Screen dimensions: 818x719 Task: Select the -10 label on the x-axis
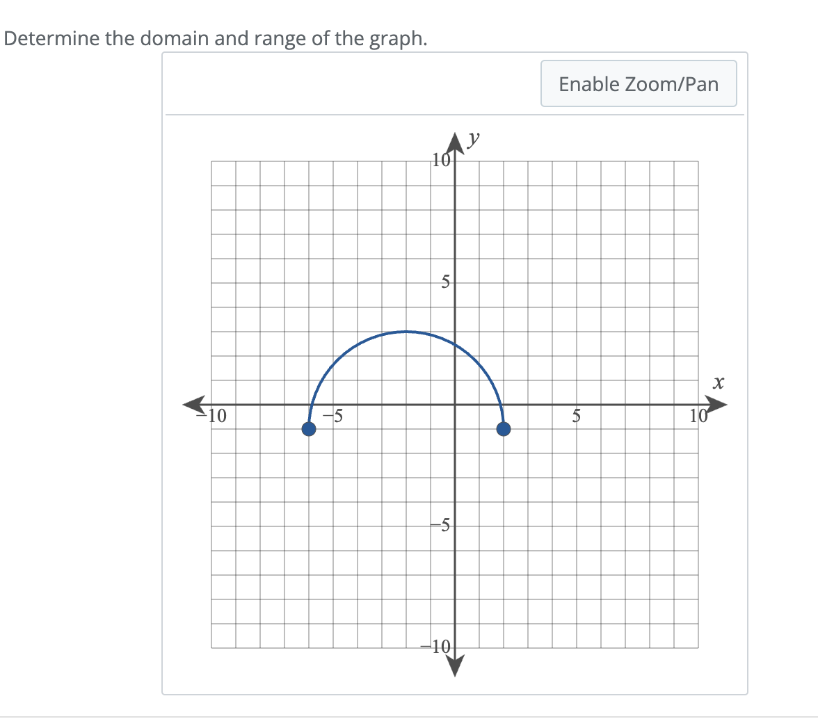(x=216, y=416)
